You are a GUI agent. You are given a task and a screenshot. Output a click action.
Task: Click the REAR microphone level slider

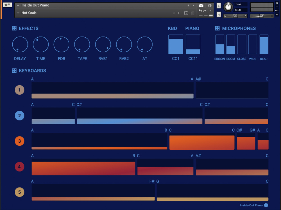(264, 44)
